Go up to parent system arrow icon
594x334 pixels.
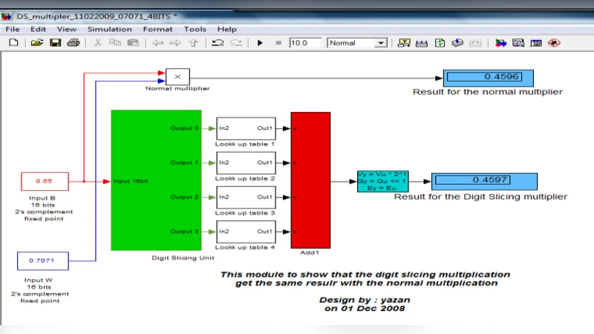194,43
